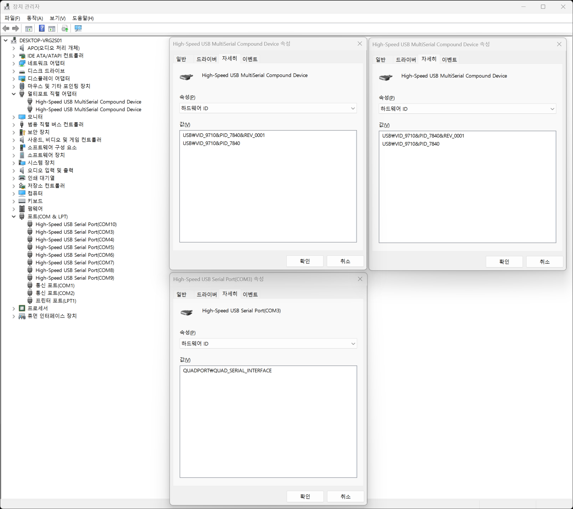Screen dimensions: 573x509
Task: Switch to 이벤트 tab in rightmost dialog
Action: click(x=449, y=60)
